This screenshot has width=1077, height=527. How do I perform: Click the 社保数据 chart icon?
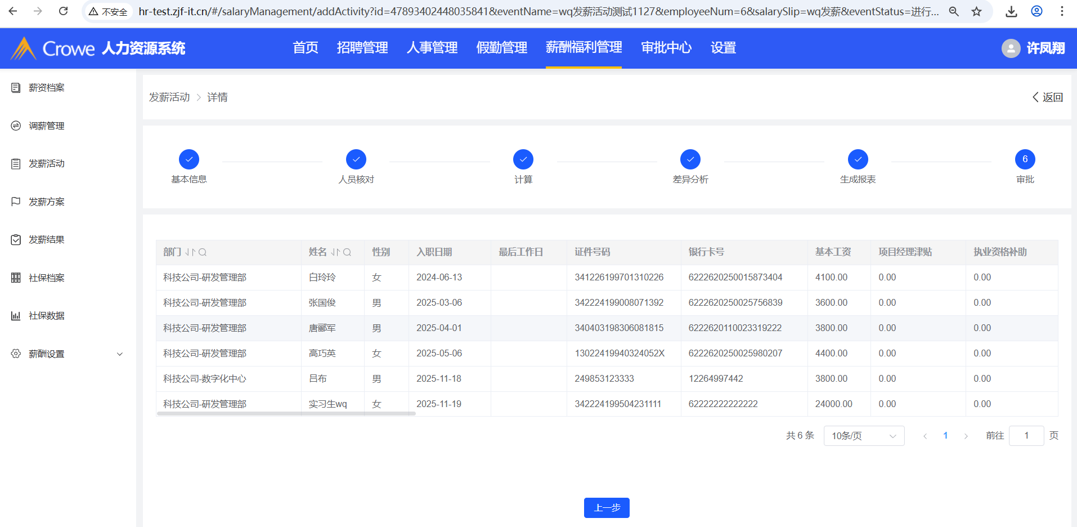click(x=16, y=316)
